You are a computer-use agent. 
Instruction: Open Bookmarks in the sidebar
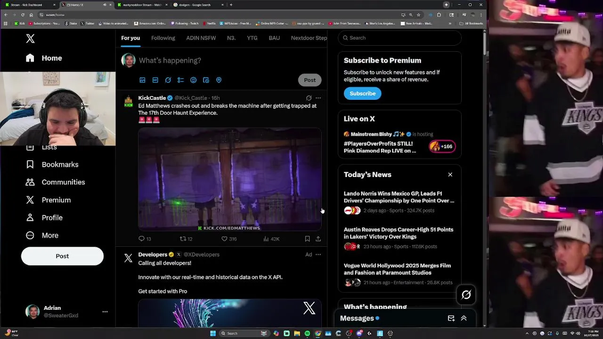[x=52, y=164]
